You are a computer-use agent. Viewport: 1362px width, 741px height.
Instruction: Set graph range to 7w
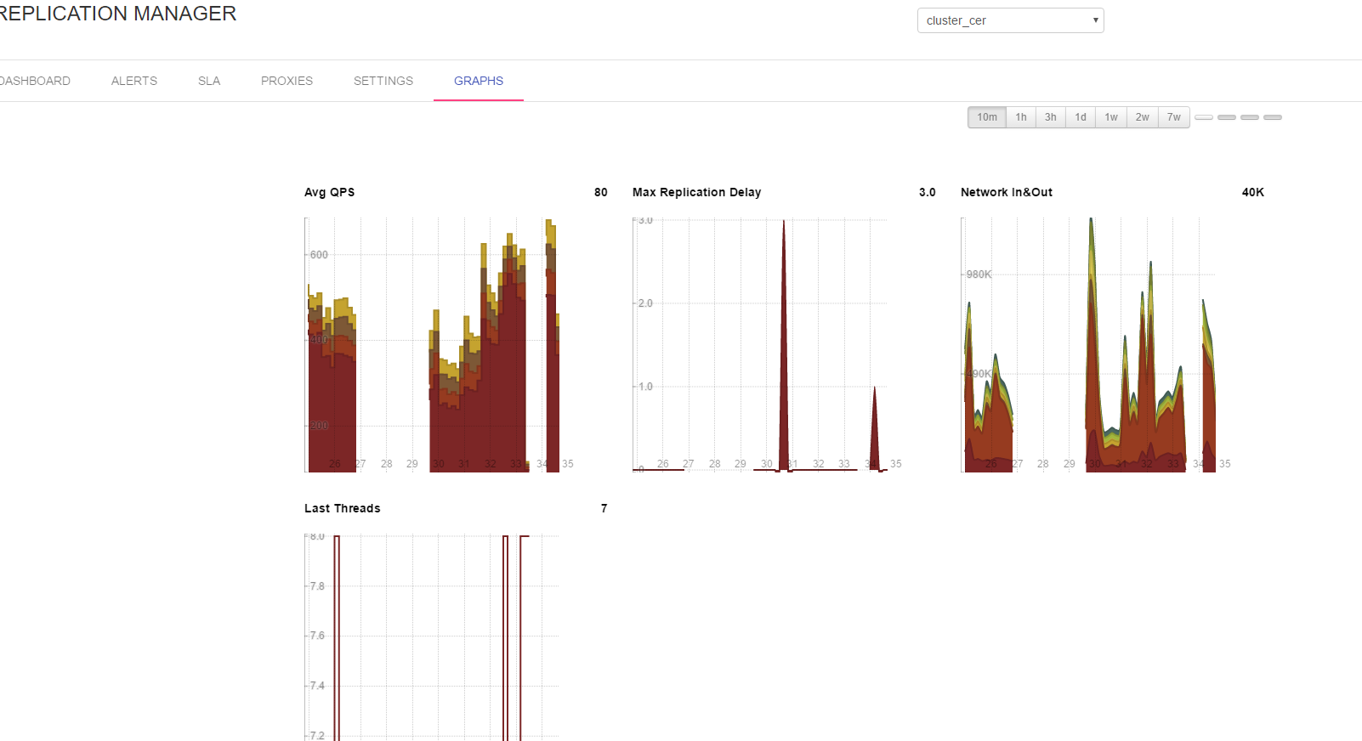(1174, 117)
